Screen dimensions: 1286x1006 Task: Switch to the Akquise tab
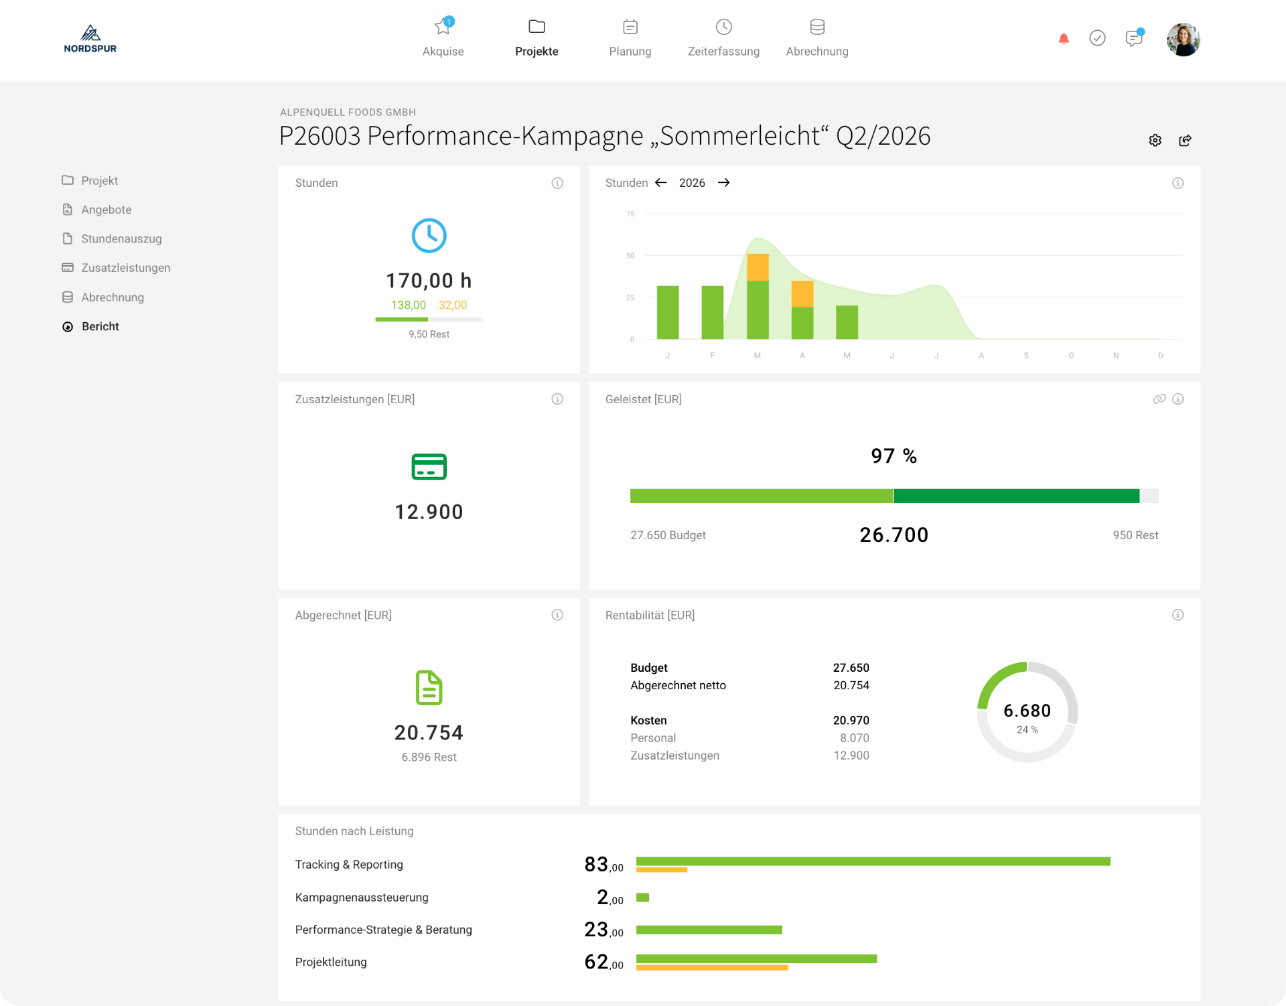pos(443,38)
